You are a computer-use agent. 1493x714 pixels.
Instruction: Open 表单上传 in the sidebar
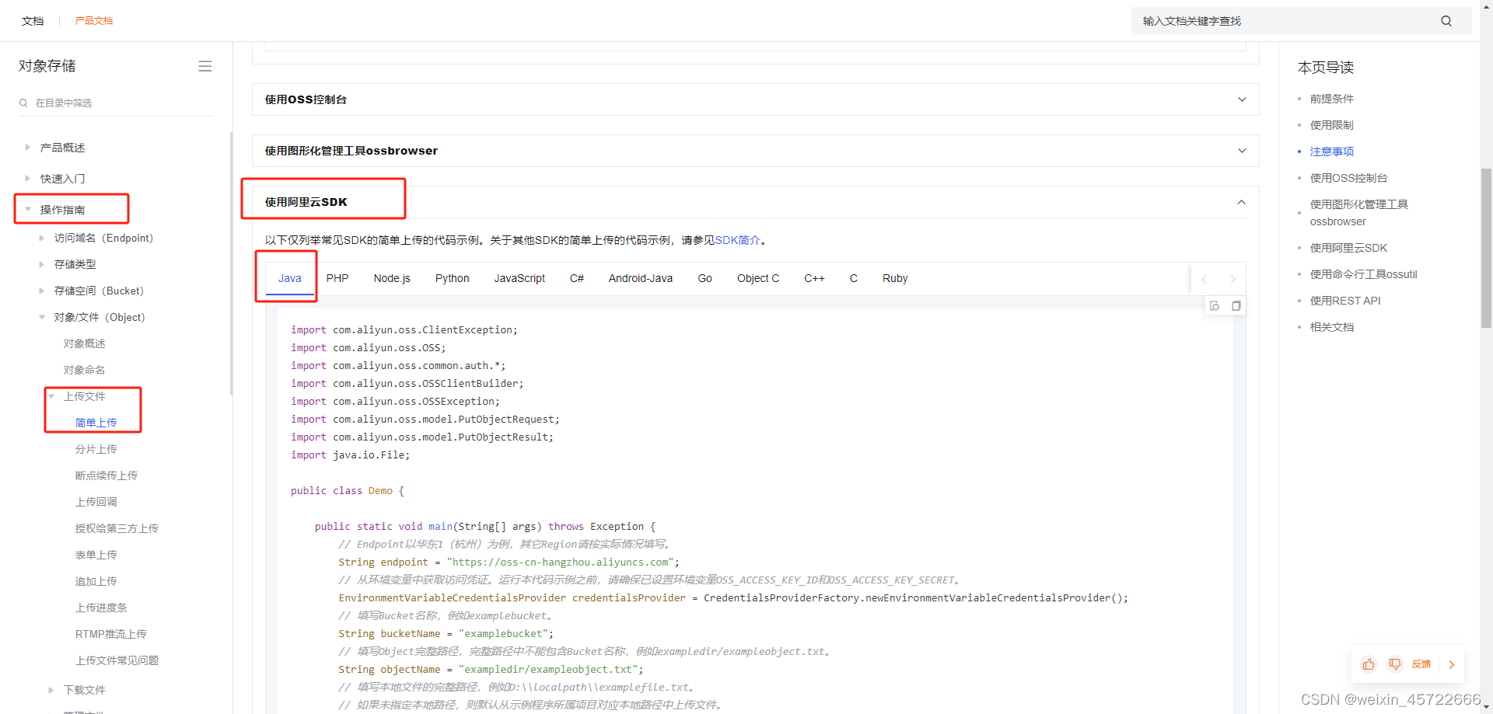coord(96,555)
